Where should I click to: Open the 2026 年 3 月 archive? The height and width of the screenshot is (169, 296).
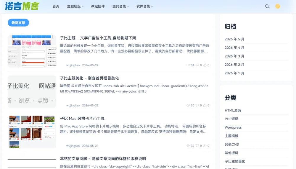pyautogui.click(x=234, y=56)
